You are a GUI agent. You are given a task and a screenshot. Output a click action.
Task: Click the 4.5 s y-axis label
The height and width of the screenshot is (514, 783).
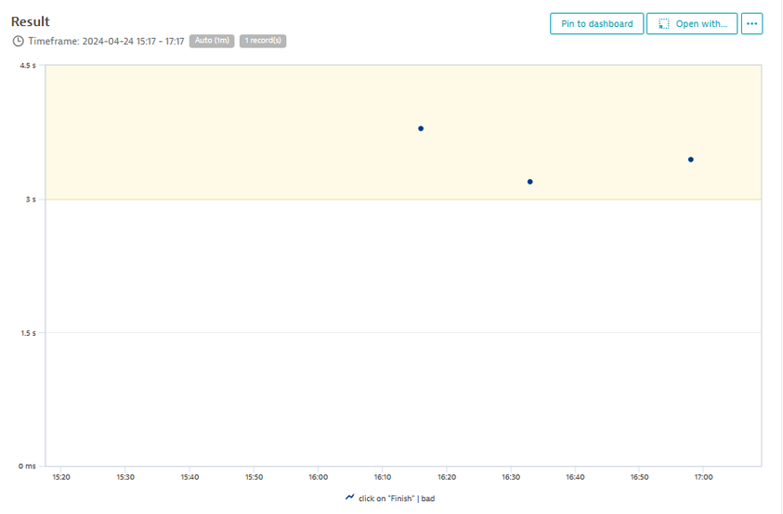point(28,66)
